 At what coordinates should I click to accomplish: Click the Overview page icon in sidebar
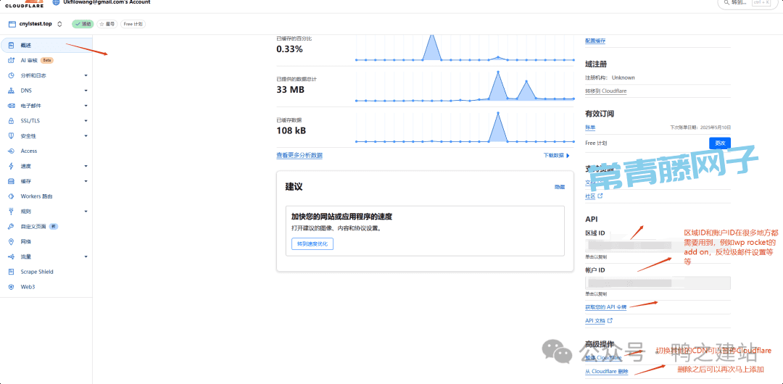click(x=11, y=45)
